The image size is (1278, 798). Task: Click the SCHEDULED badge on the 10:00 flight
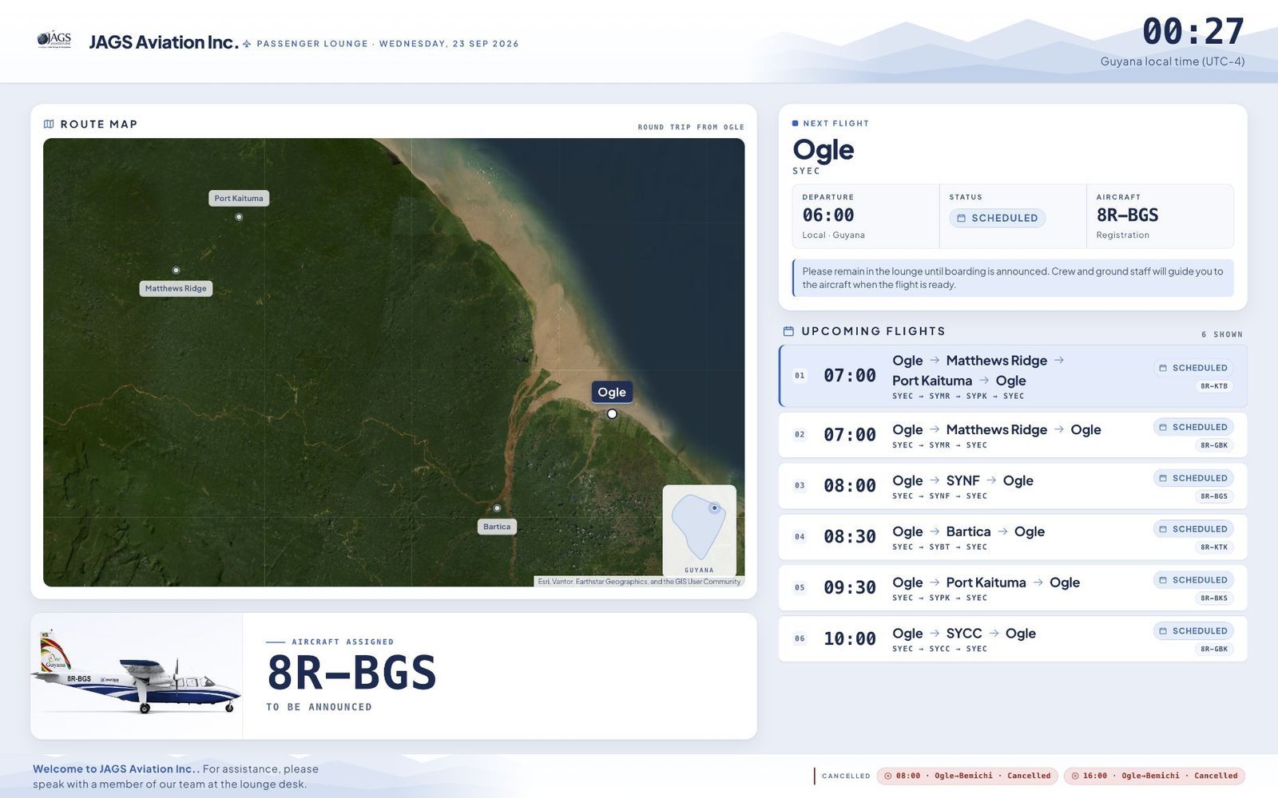coord(1193,631)
